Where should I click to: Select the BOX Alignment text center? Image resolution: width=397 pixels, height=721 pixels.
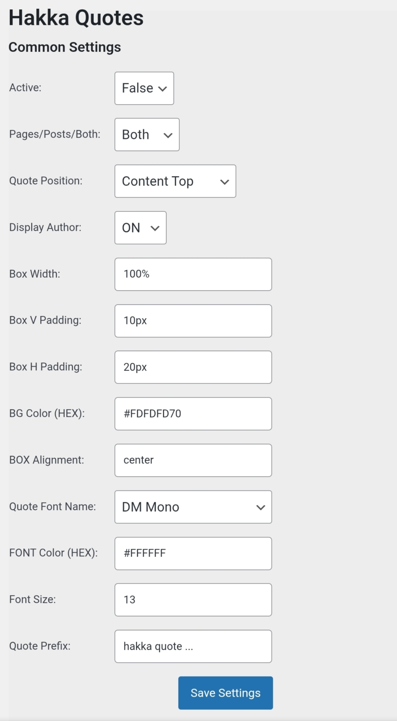tap(193, 460)
